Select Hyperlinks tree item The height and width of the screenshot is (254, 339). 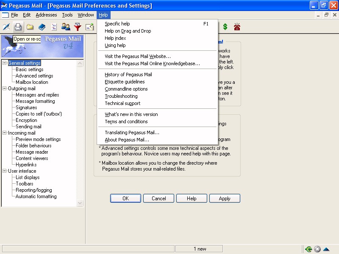[x=26, y=165]
